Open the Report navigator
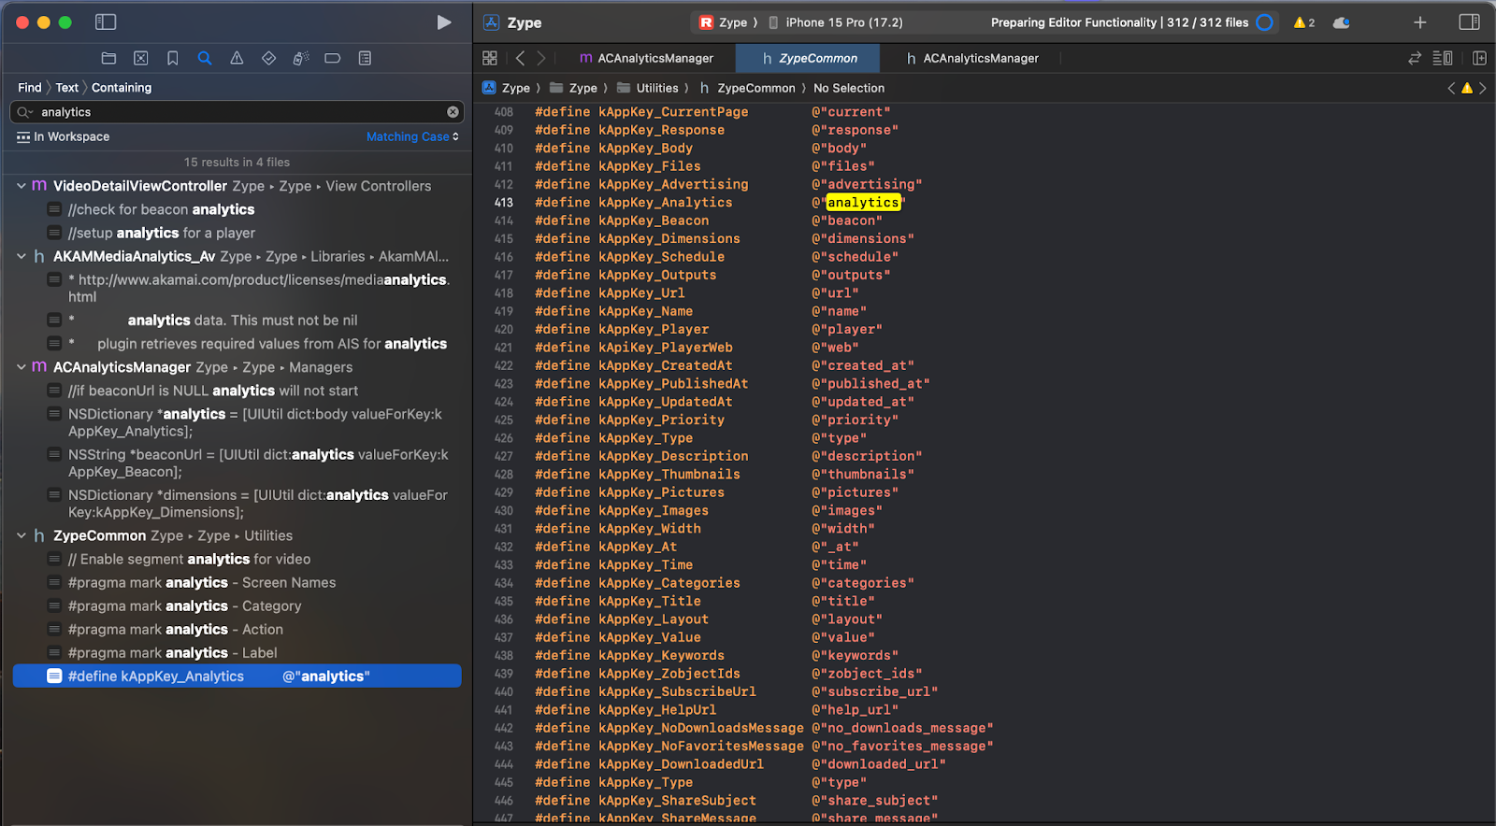 tap(365, 58)
